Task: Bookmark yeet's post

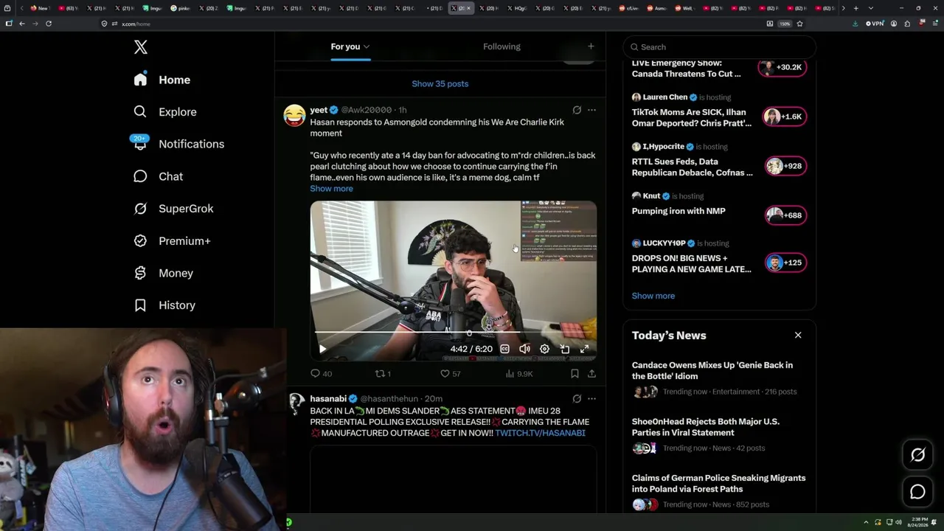Action: (x=575, y=374)
